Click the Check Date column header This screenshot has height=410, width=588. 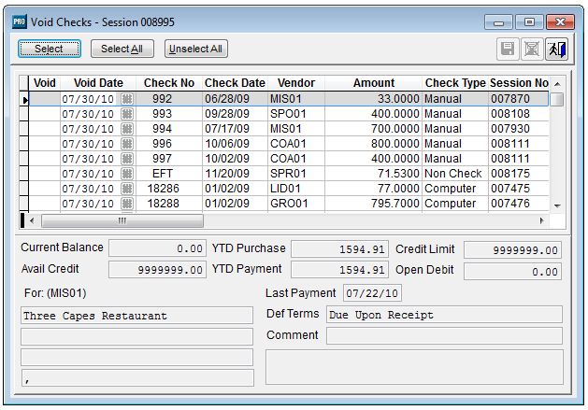tap(236, 83)
